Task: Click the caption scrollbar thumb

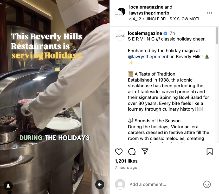Action: (x=217, y=36)
